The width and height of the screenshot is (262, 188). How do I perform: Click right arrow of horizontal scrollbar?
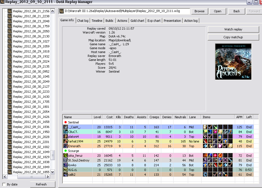48,177
